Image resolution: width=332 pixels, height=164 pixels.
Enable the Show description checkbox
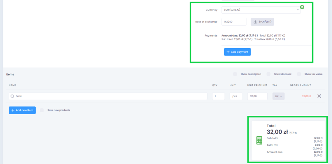235,74
